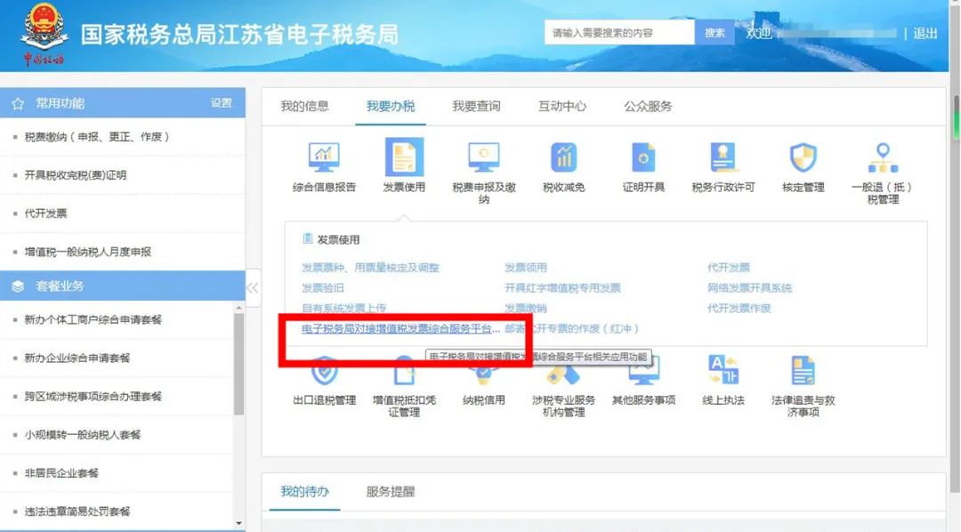Open the 综合信息报告 icon
Screen dimensions: 961x532
(324, 157)
